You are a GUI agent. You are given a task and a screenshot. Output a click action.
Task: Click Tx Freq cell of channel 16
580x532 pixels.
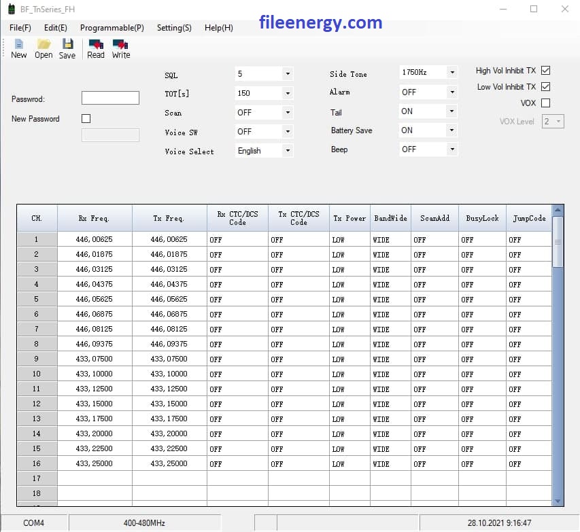pyautogui.click(x=169, y=463)
